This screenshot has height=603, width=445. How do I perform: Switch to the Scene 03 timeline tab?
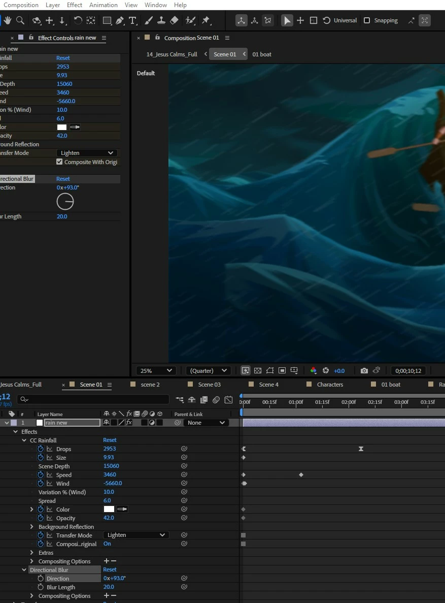[x=209, y=385]
